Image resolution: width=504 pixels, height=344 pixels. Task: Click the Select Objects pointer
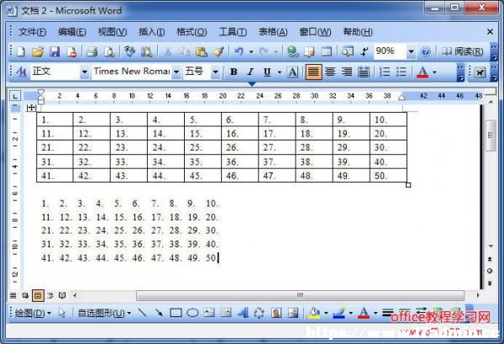click(62, 313)
